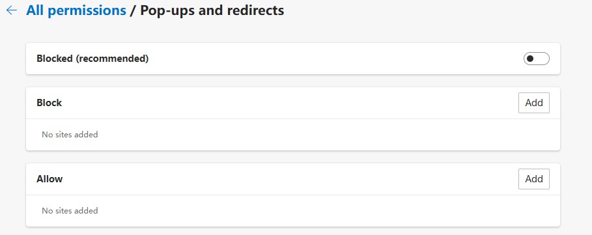Click the Block section heading
This screenshot has width=592, height=235.
tap(49, 103)
